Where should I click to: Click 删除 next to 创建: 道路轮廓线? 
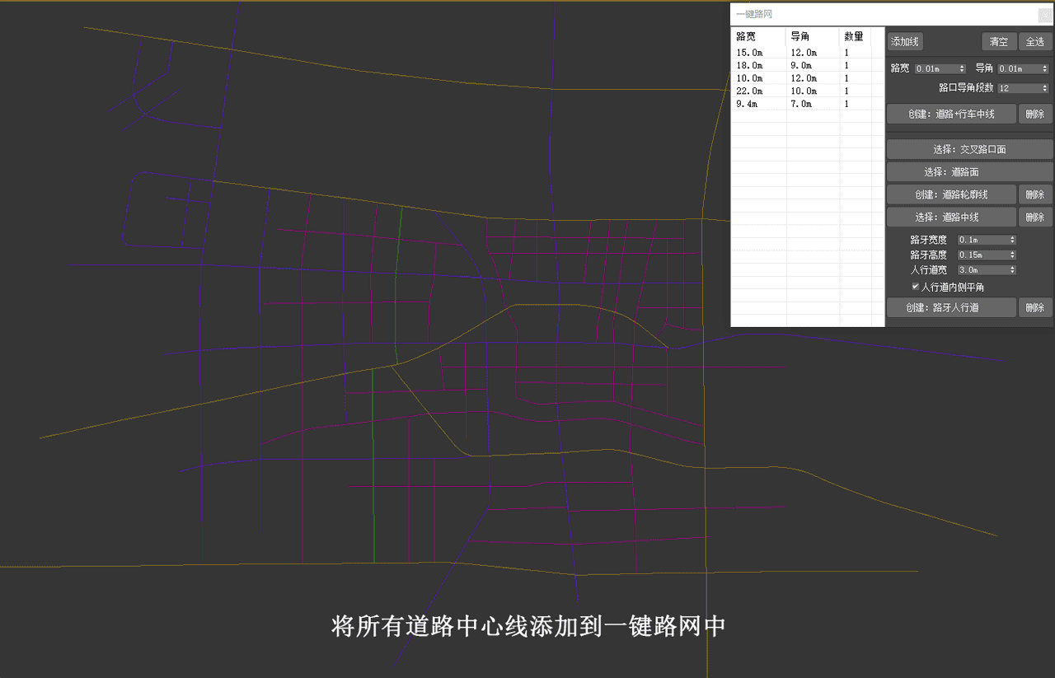(x=1035, y=194)
